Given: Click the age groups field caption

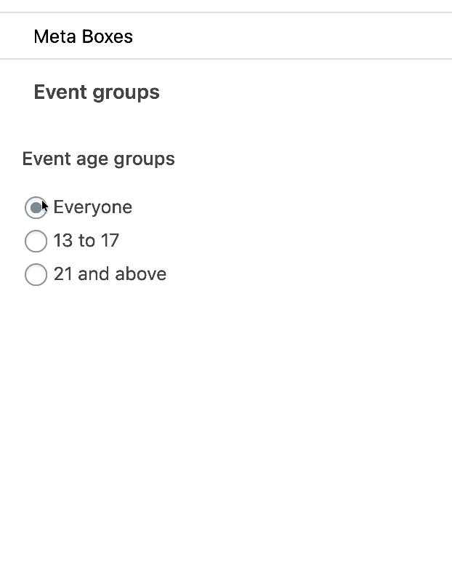Looking at the screenshot, I should coord(98,159).
